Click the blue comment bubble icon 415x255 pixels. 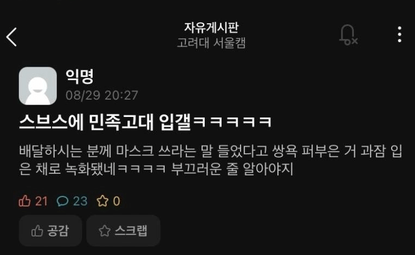pos(62,201)
